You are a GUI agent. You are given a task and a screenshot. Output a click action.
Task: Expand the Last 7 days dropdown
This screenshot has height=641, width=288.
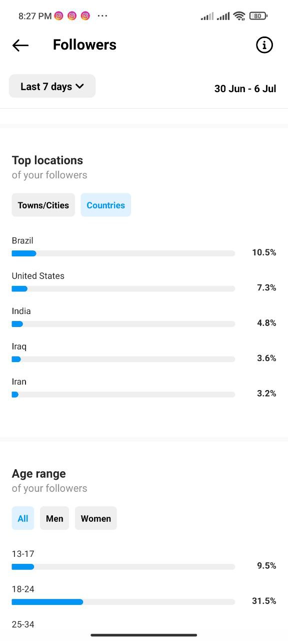[52, 86]
